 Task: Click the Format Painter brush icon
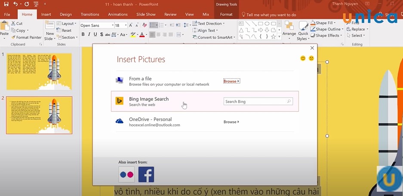13,37
